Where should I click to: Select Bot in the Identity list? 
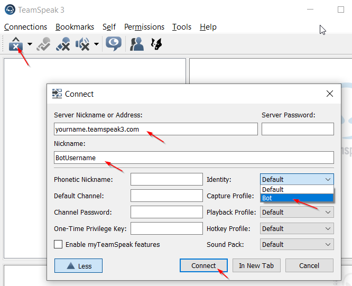point(297,198)
